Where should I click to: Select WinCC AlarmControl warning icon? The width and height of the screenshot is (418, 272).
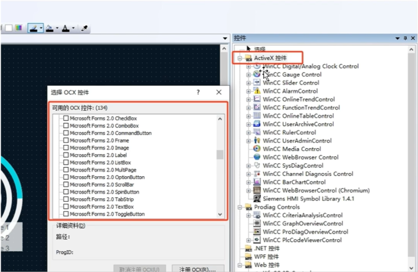(257, 91)
